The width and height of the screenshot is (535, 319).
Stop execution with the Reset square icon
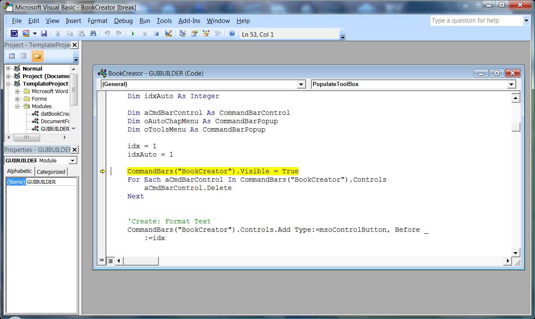[x=156, y=34]
